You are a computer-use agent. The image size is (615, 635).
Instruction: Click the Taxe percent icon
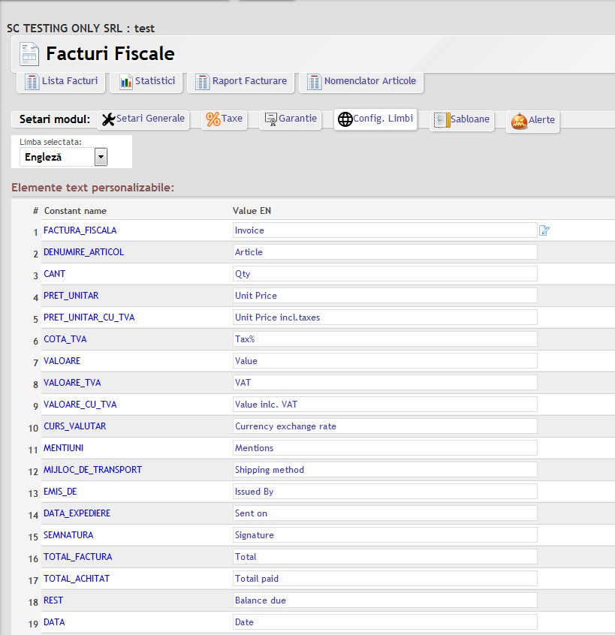(213, 119)
